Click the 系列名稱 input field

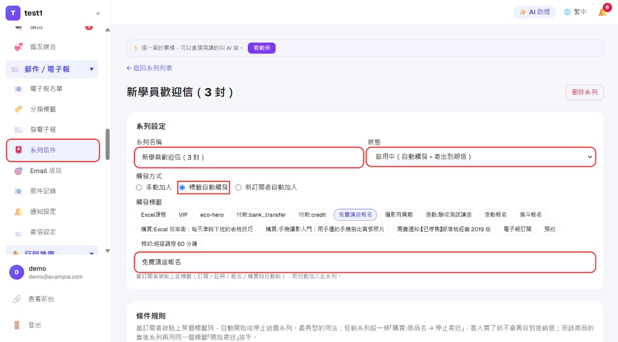click(249, 157)
